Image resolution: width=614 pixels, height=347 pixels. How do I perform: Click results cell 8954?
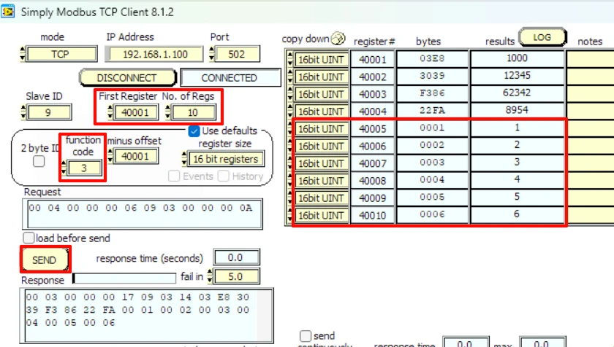tap(518, 111)
